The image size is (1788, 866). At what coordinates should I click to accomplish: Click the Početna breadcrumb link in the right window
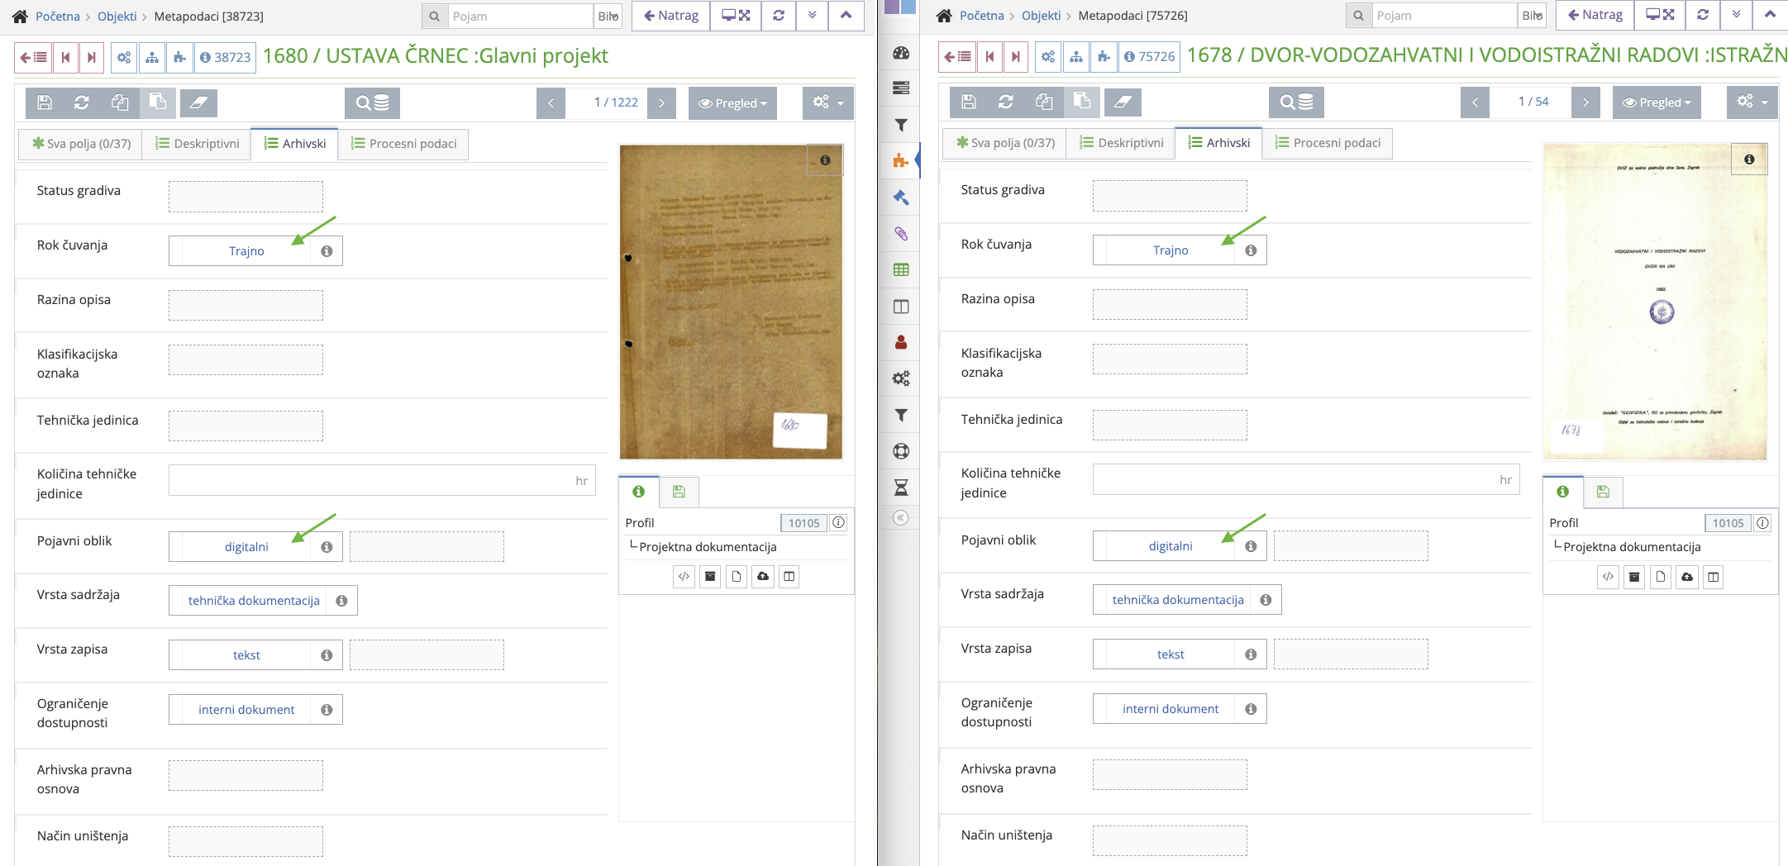(x=982, y=16)
